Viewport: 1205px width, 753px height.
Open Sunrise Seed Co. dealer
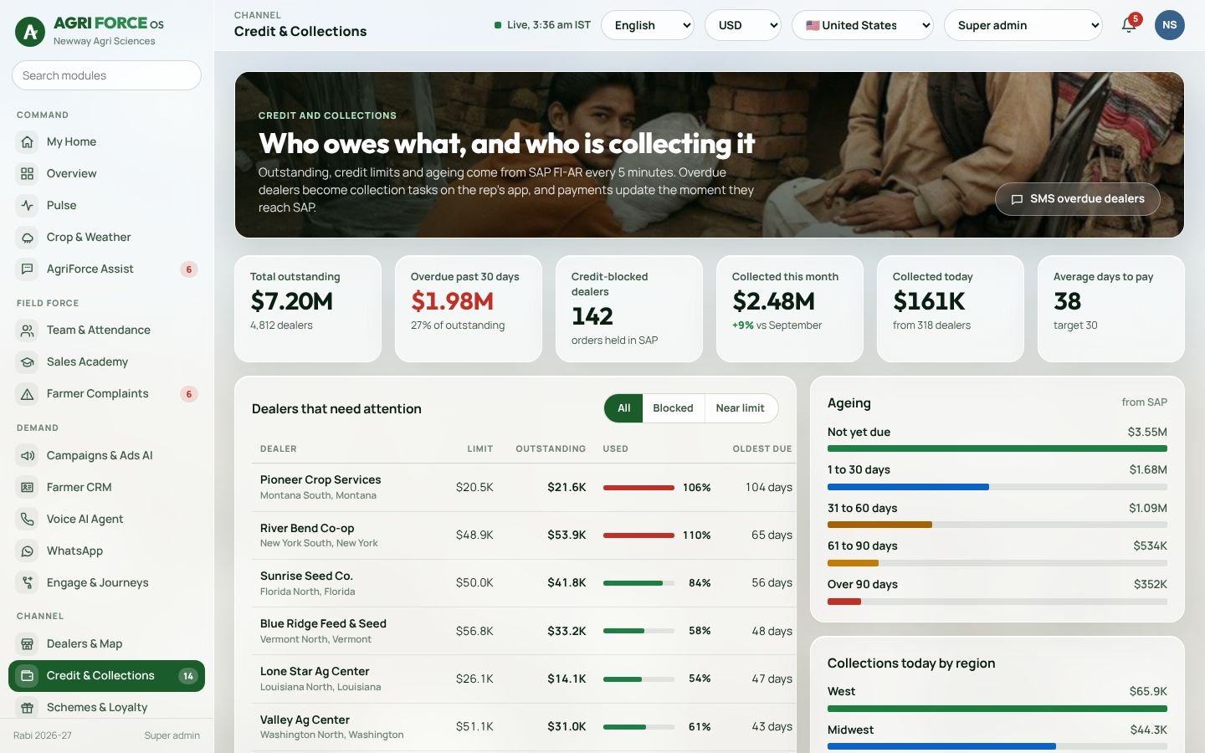(306, 576)
